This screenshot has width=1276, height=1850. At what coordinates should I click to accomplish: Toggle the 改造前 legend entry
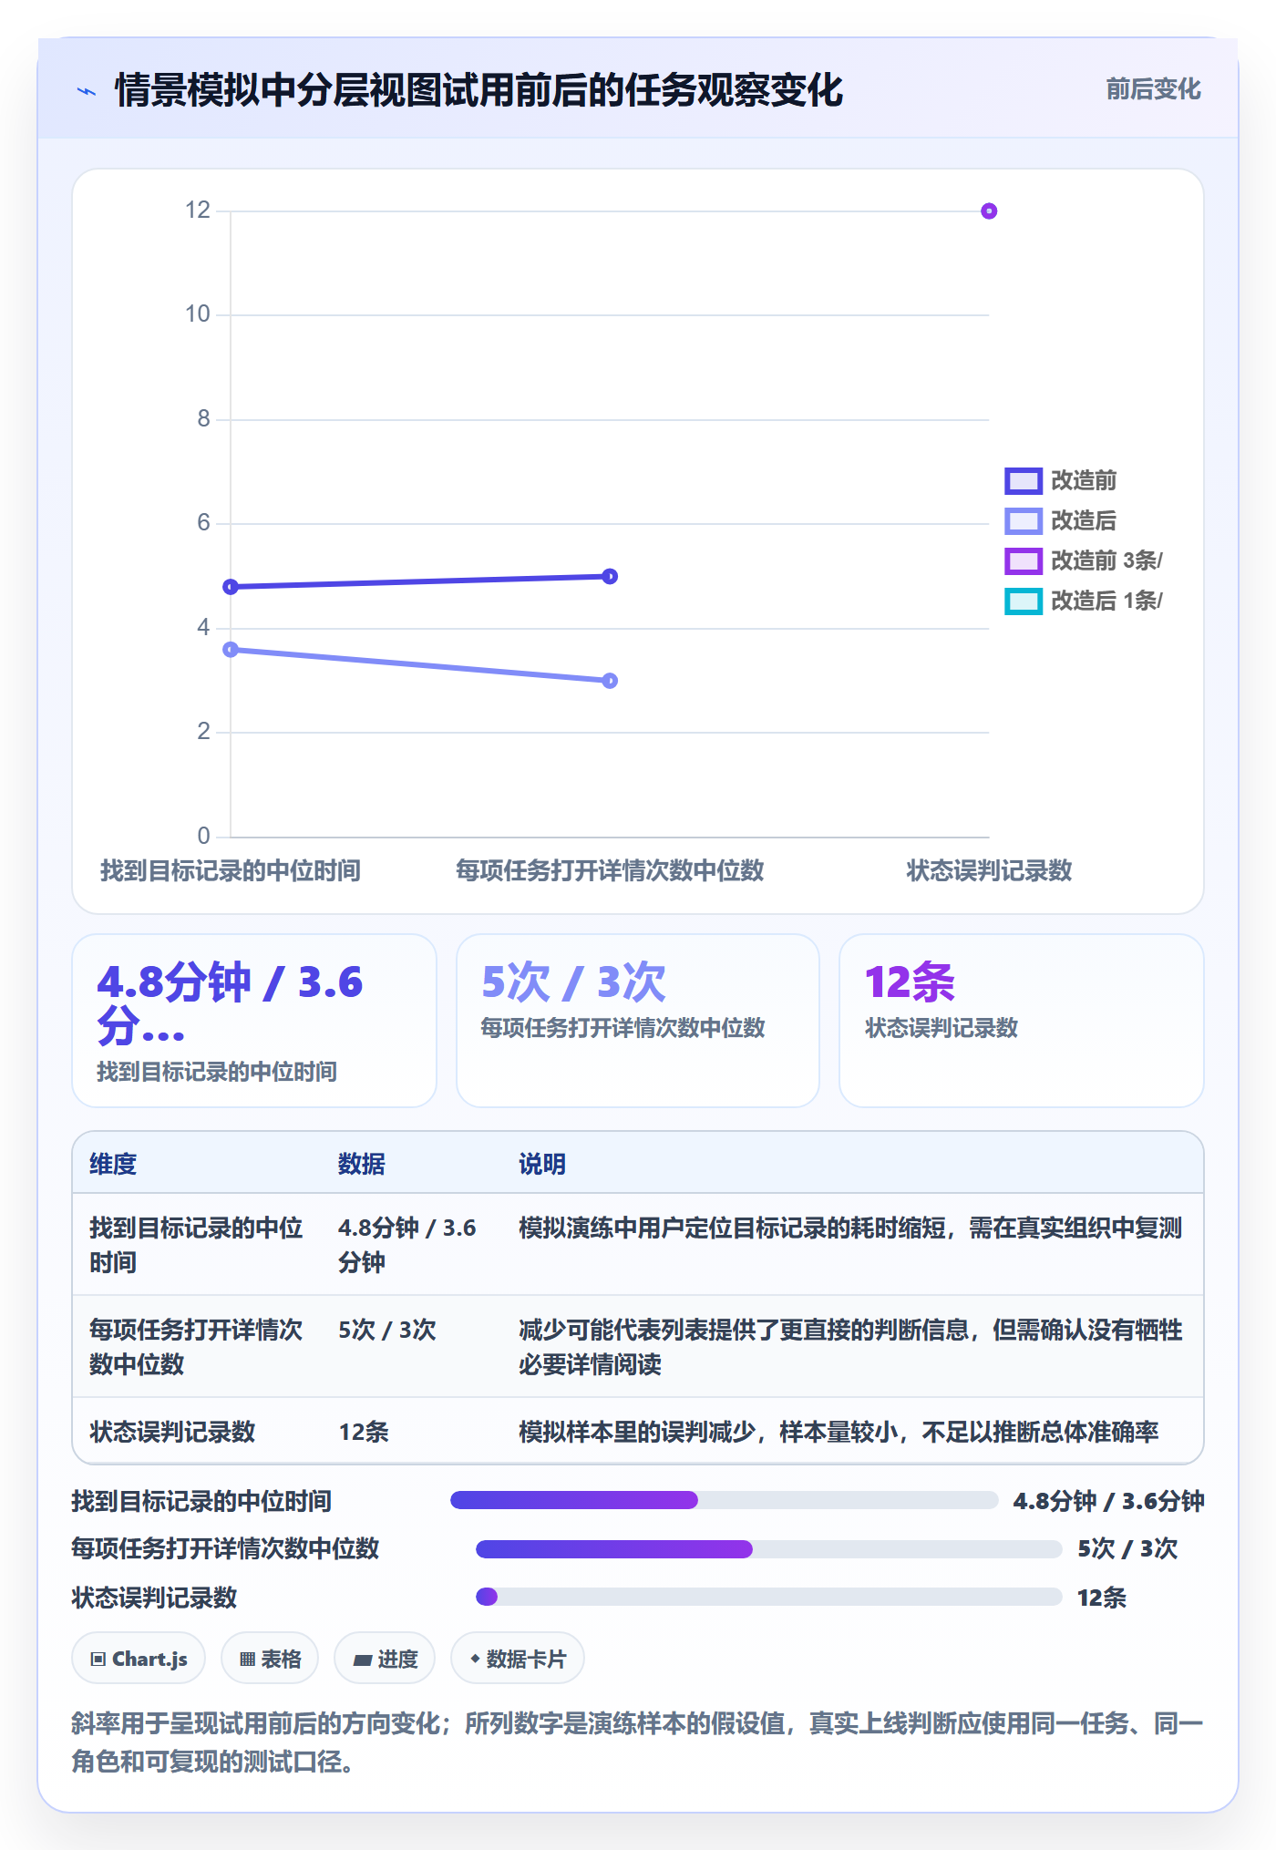(x=1061, y=480)
